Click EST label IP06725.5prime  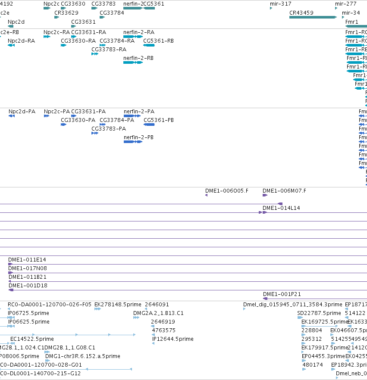point(28,313)
